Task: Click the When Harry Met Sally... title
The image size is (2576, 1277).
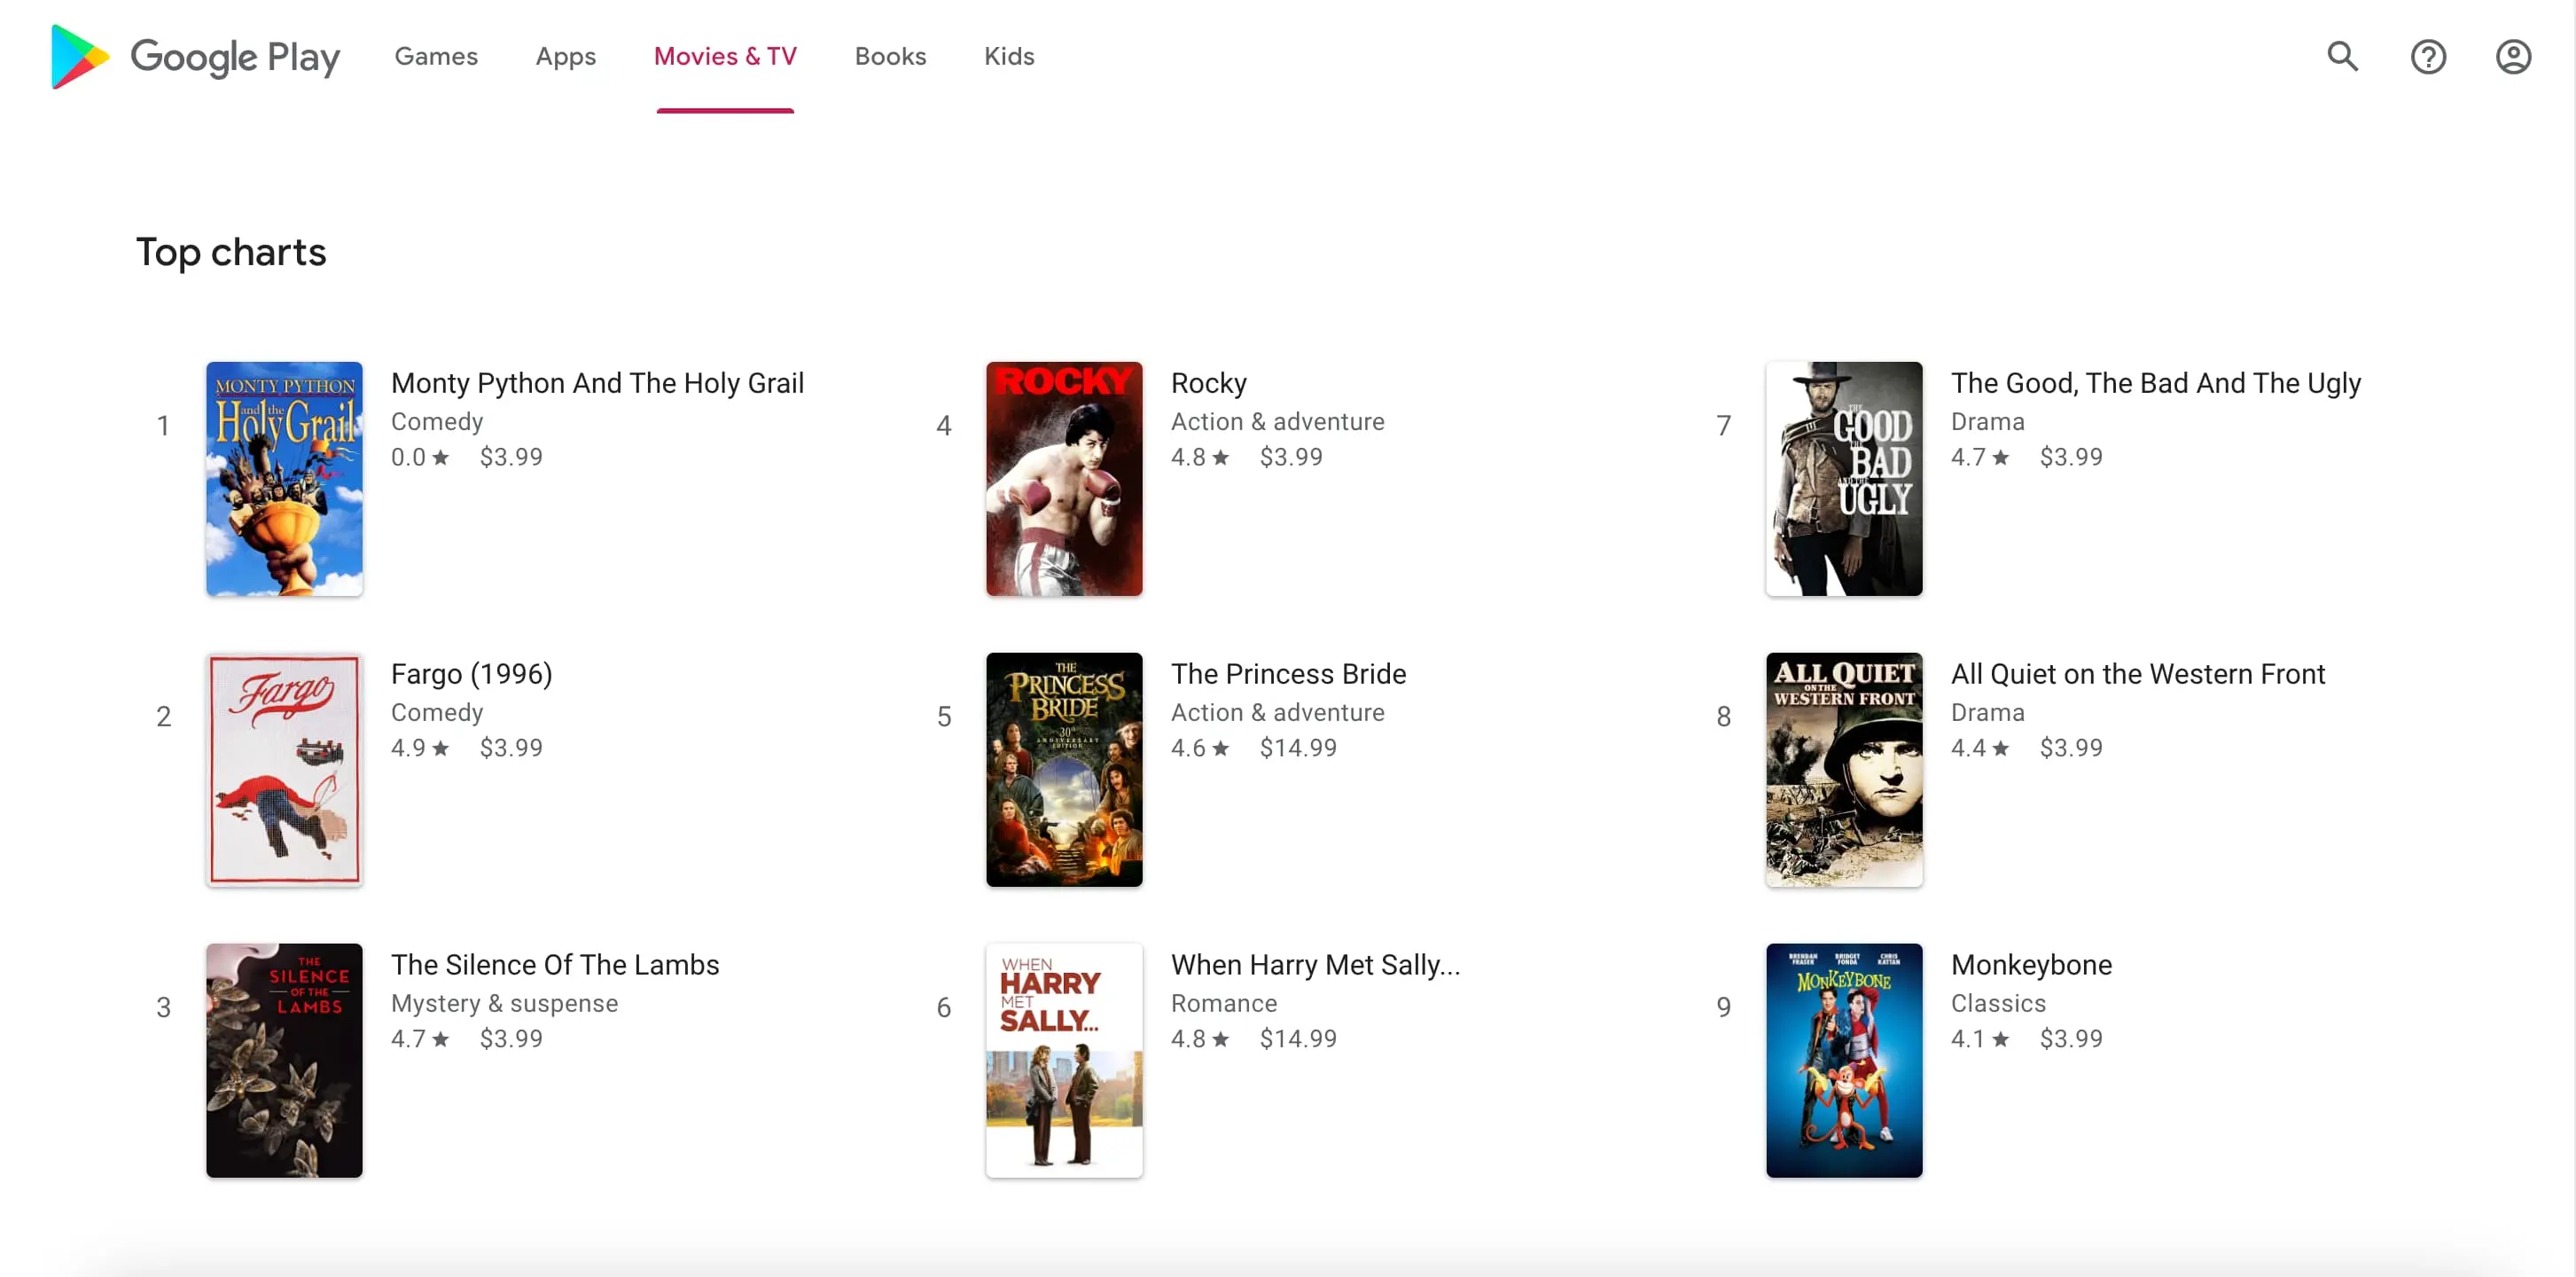Action: (1315, 965)
